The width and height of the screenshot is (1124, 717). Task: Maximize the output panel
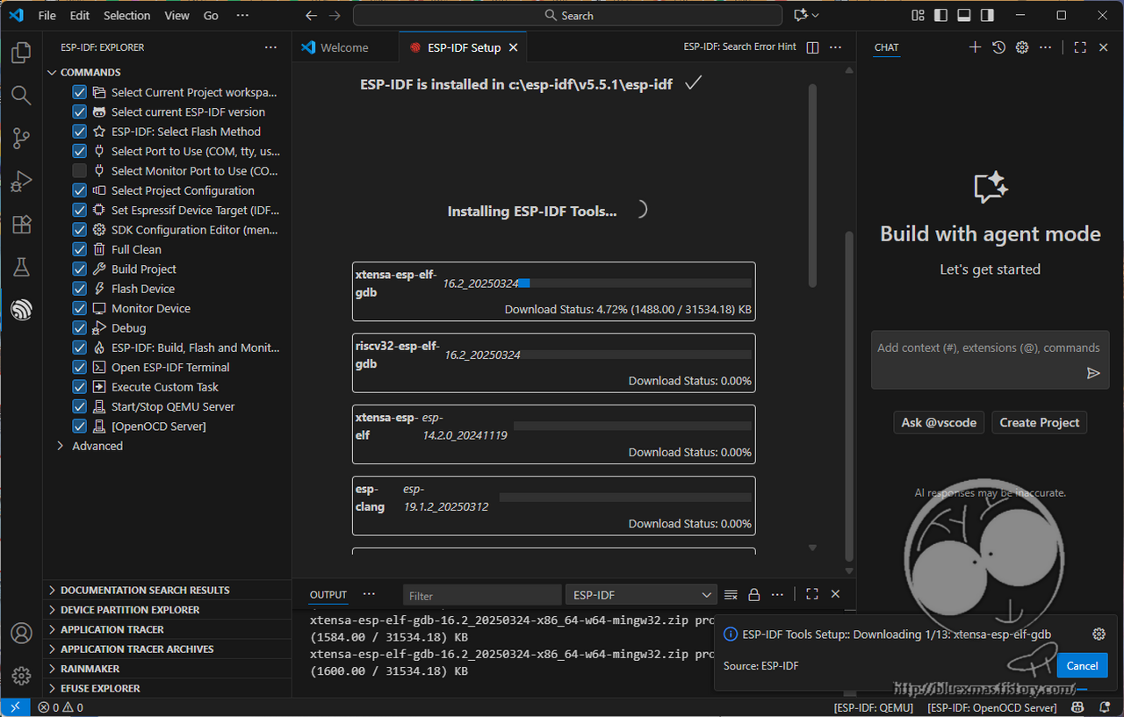[811, 595]
